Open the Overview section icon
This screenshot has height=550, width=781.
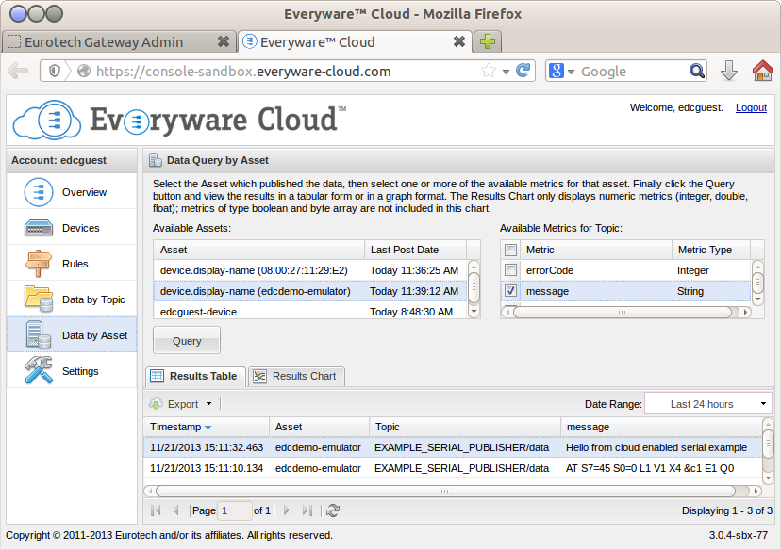click(39, 192)
